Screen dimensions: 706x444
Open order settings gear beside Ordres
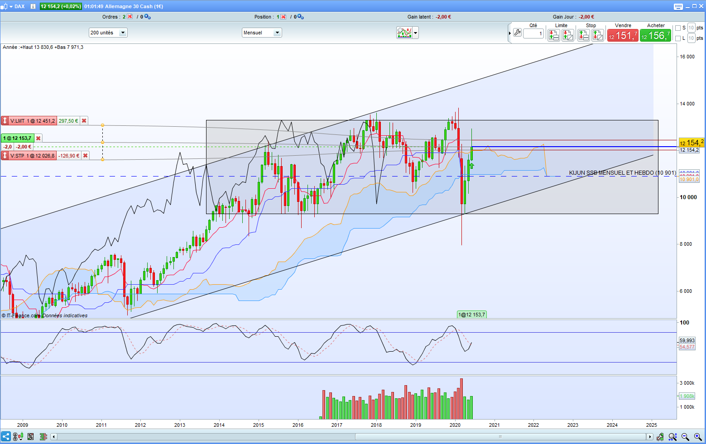click(147, 17)
